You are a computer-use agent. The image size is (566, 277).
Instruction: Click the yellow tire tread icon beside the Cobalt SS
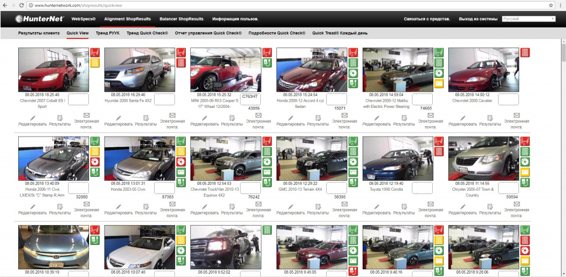(x=95, y=62)
